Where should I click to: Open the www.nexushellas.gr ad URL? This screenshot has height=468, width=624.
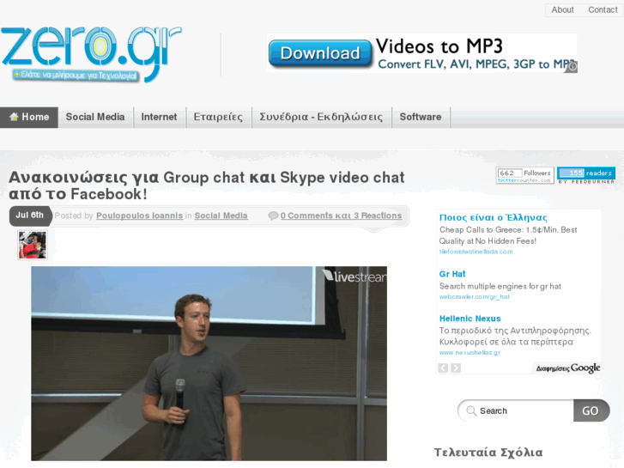click(470, 352)
